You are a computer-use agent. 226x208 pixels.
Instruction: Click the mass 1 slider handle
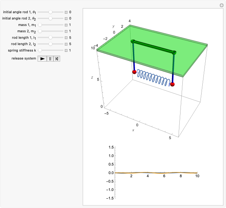(x=40, y=25)
